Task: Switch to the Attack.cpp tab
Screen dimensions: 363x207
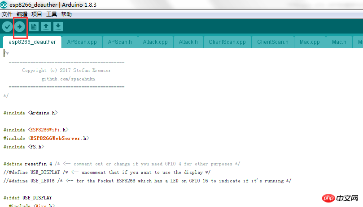Action: click(155, 42)
